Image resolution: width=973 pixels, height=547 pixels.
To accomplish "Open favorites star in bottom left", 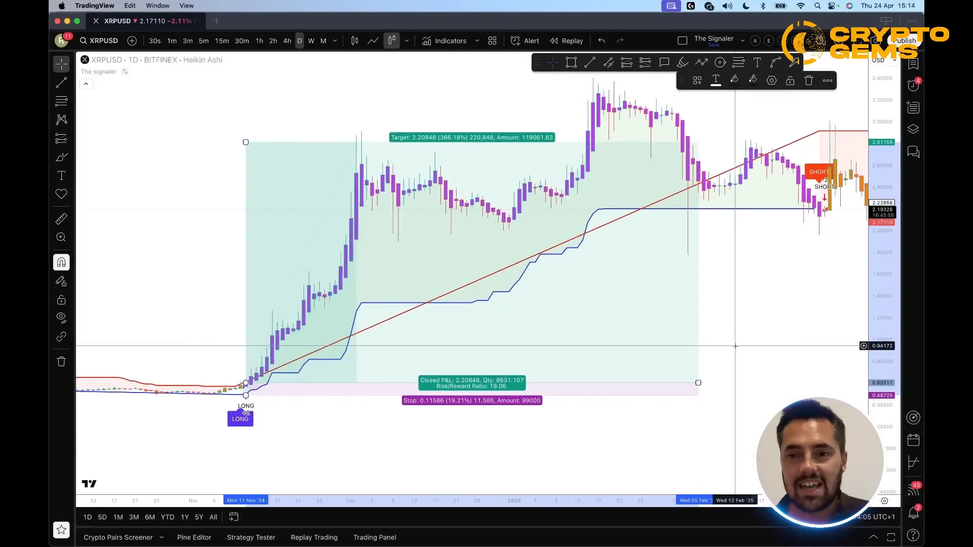I will click(61, 530).
